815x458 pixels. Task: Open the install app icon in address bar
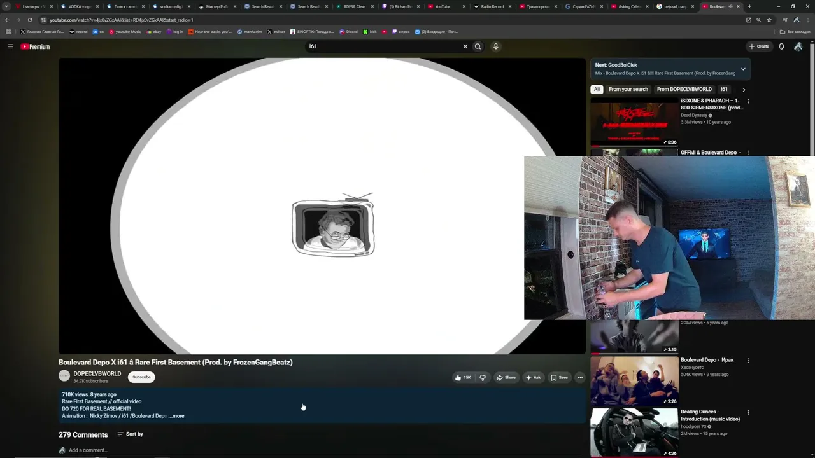point(749,20)
